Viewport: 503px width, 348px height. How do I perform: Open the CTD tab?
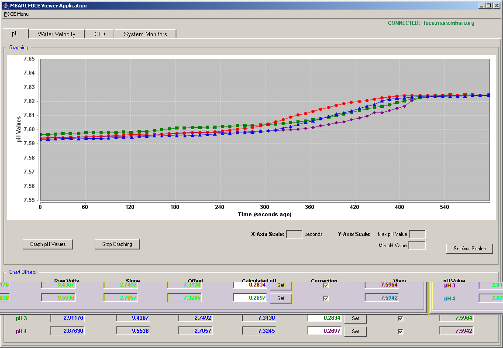(x=100, y=34)
